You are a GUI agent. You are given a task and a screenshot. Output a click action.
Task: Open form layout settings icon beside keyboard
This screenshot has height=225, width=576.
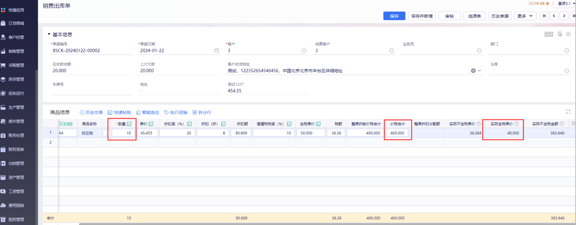560,34
